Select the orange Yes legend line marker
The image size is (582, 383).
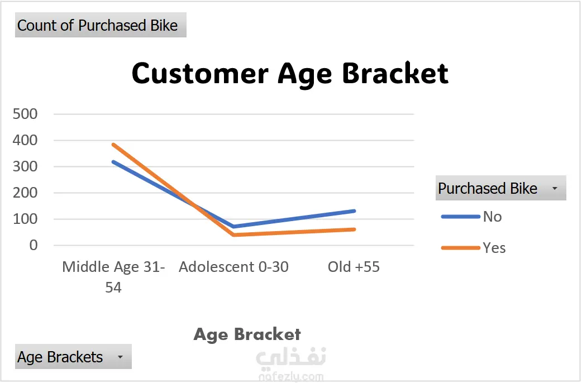click(x=460, y=248)
